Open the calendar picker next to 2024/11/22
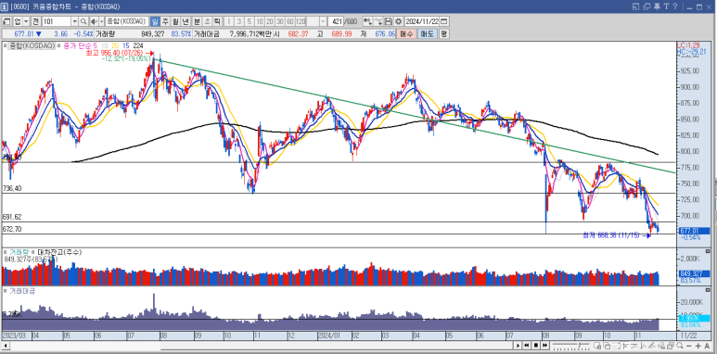The height and width of the screenshot is (354, 717). point(443,21)
